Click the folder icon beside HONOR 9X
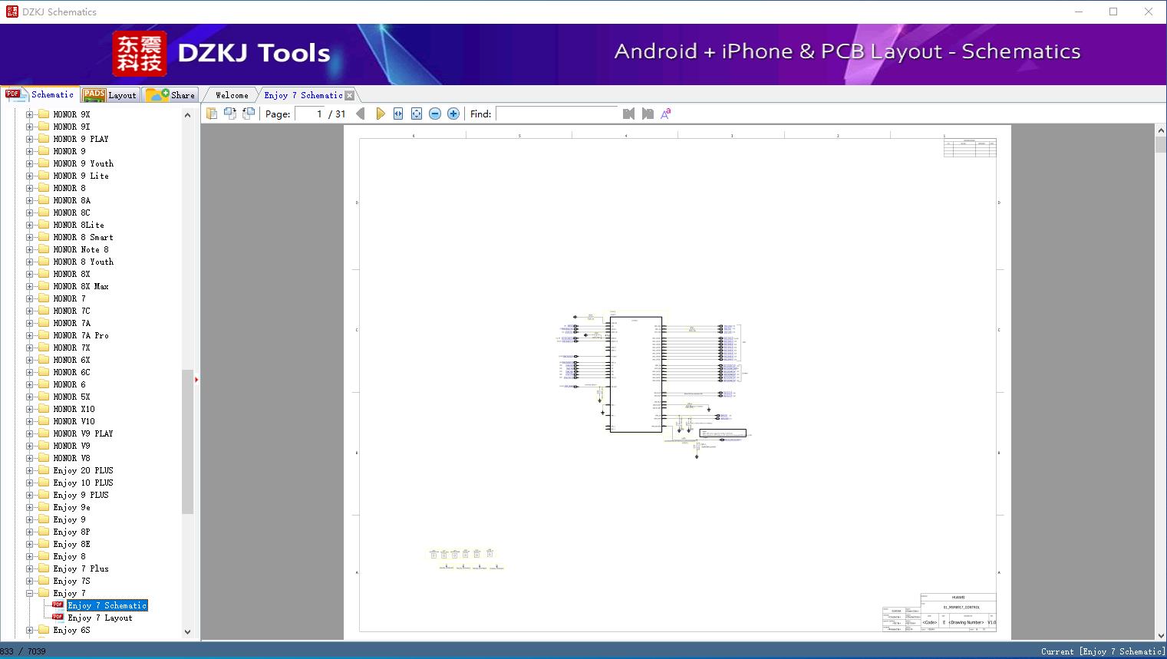 pyautogui.click(x=44, y=114)
